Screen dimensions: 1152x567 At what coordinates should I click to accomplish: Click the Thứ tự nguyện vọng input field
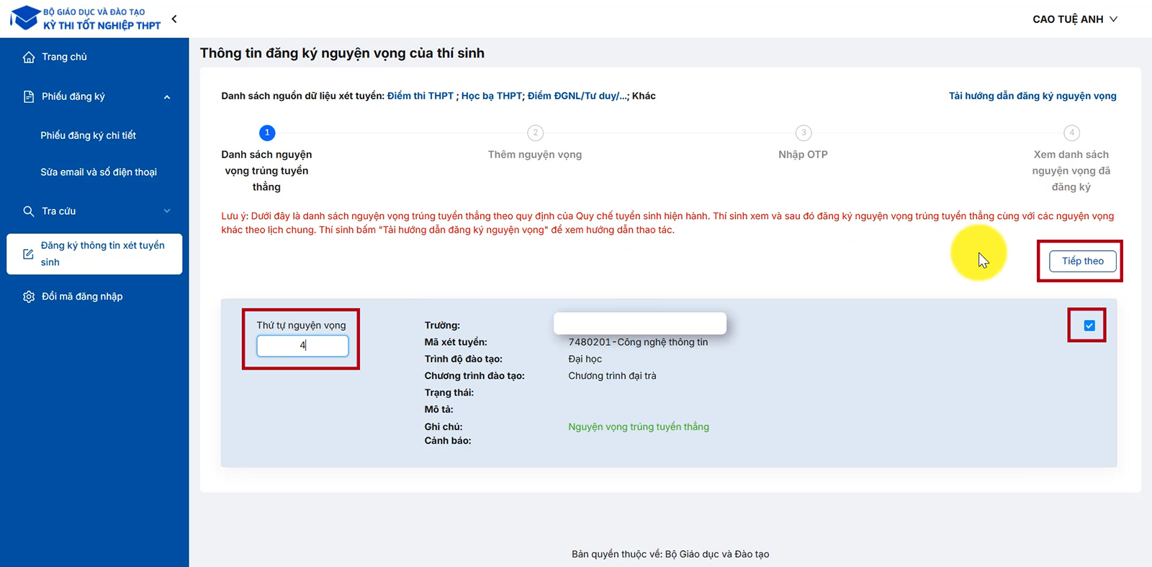coord(302,346)
